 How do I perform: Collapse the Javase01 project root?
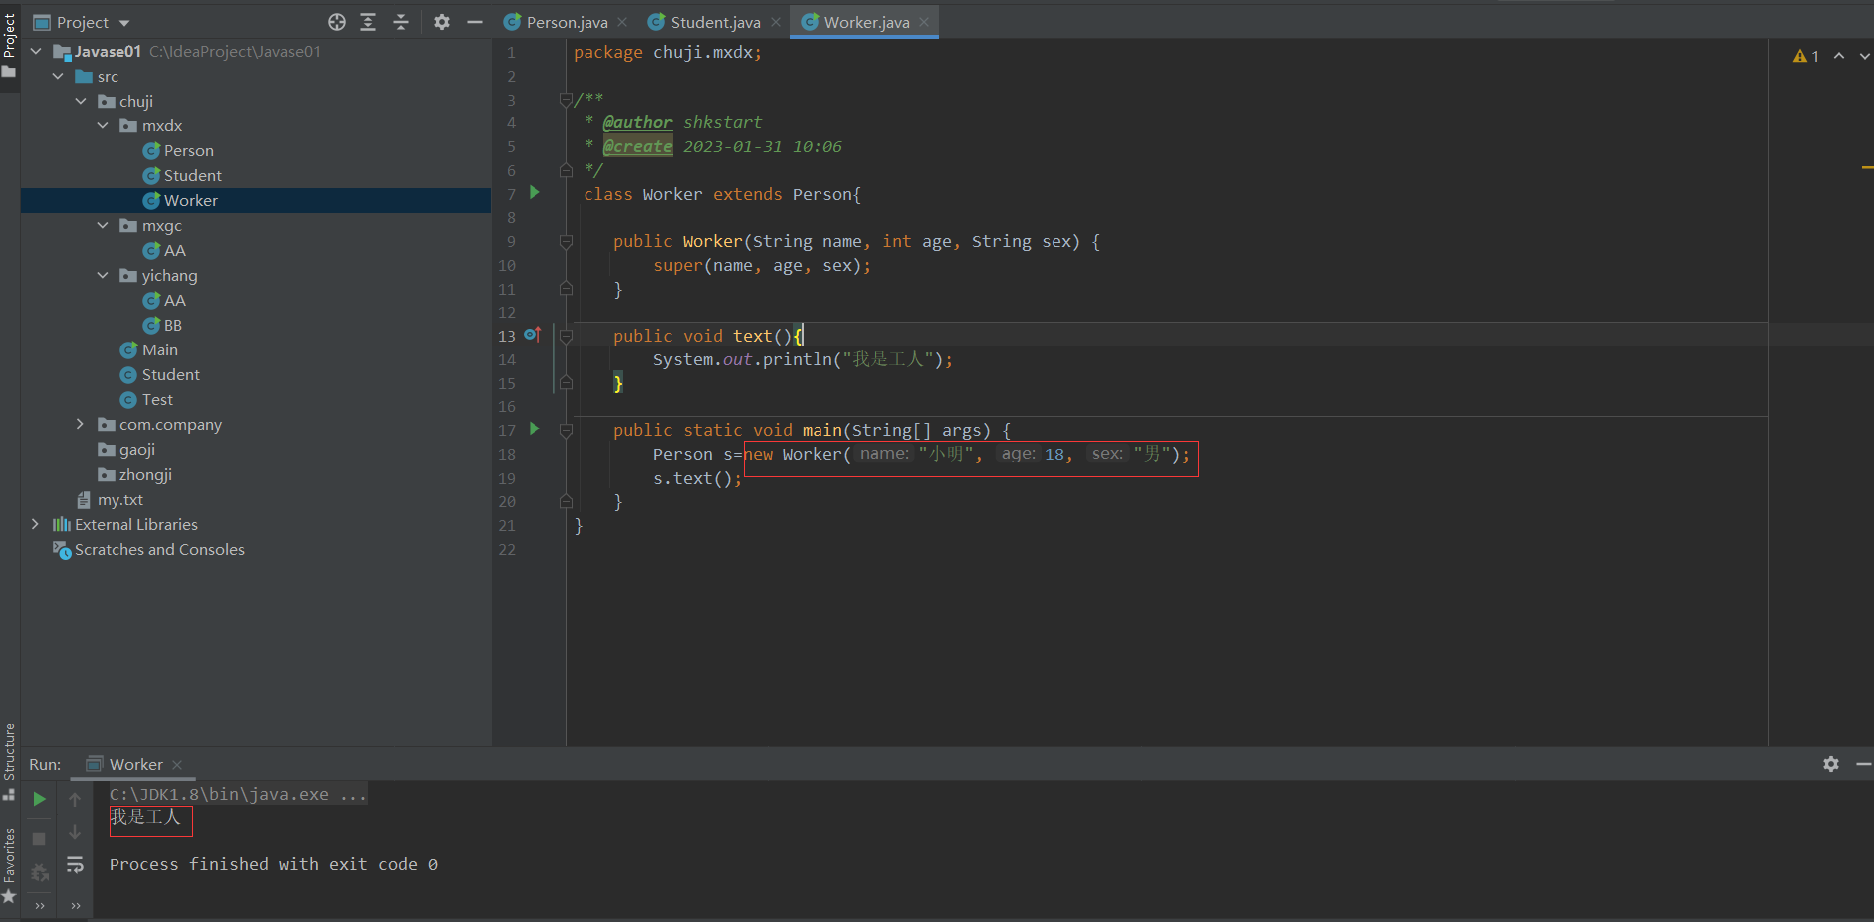37,51
